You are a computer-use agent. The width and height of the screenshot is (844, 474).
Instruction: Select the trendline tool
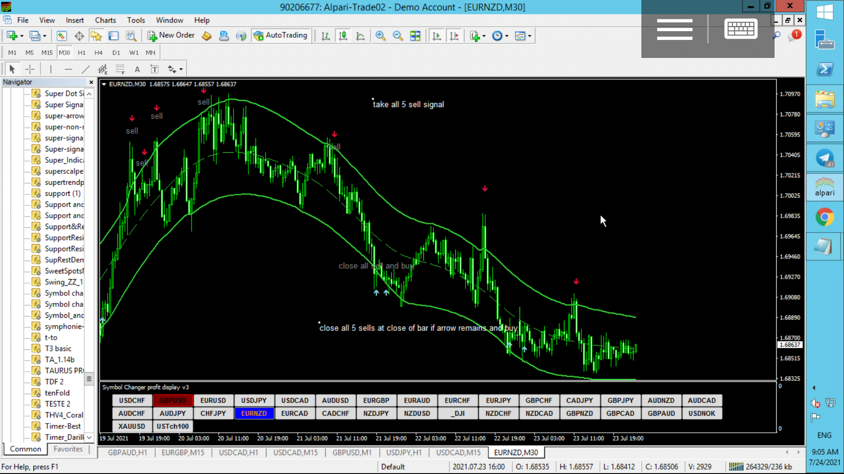point(86,69)
